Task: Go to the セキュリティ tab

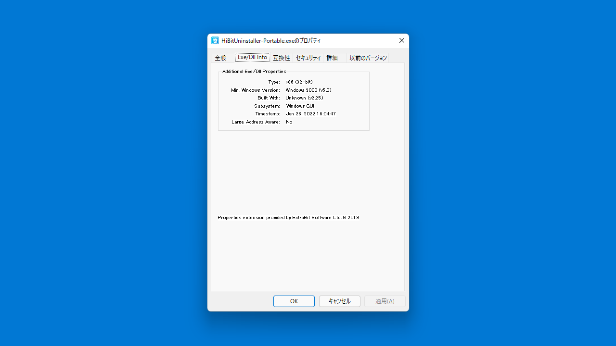Action: [x=308, y=58]
